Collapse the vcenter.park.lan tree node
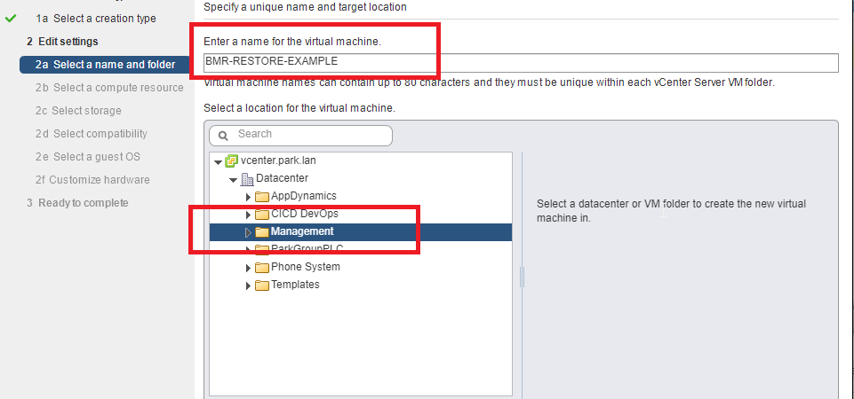 click(x=218, y=162)
